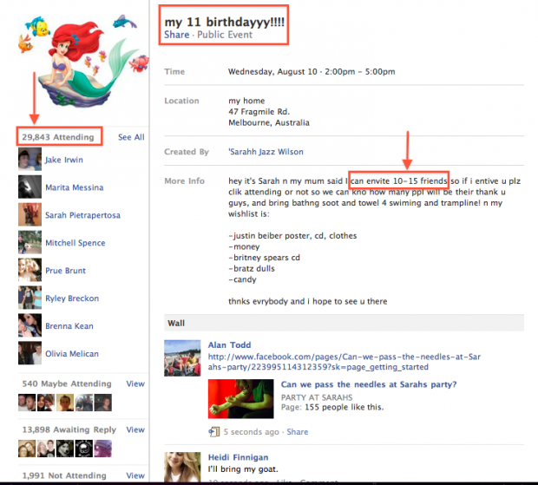
Task: Click Marita Messina's profile photo
Action: (30, 187)
